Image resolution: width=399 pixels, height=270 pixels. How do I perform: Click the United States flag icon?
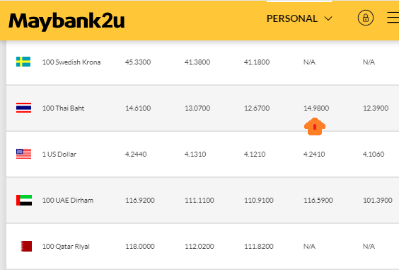coord(23,154)
